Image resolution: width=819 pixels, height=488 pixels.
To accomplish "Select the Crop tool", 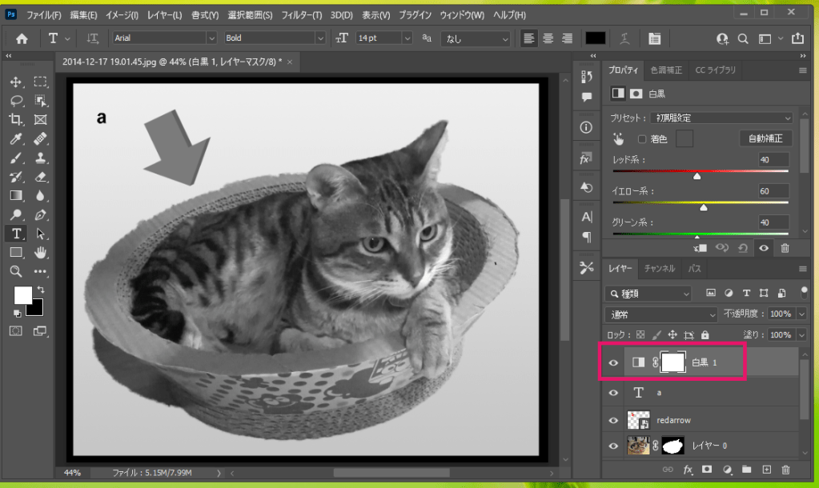I will coord(15,120).
